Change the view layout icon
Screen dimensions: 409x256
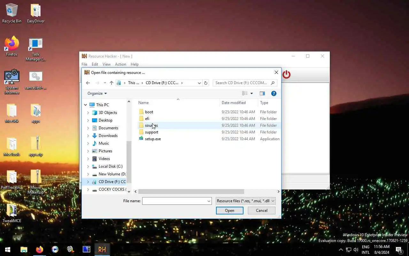(245, 93)
